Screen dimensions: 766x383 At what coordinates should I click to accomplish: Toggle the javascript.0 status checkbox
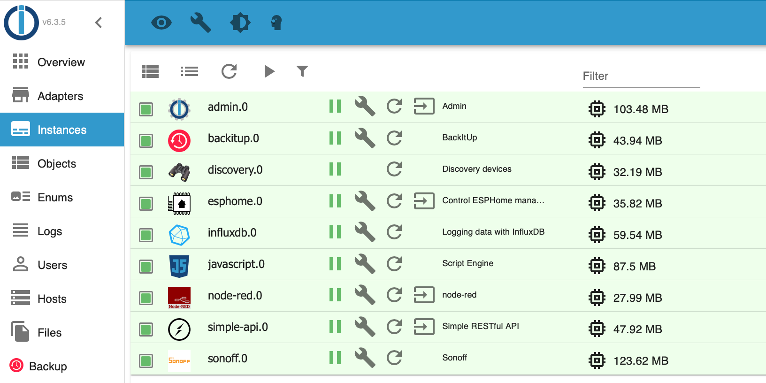[x=146, y=267]
